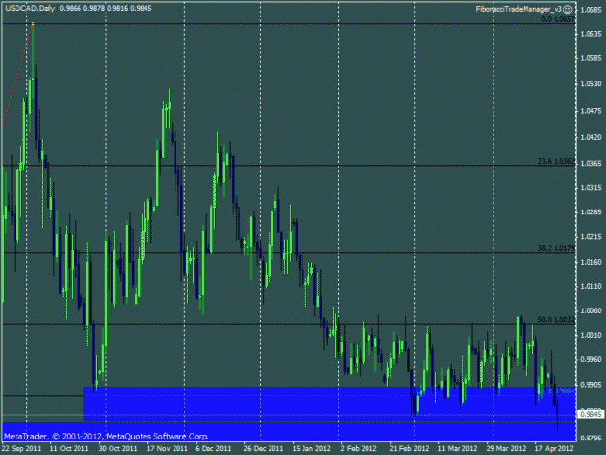This screenshot has width=606, height=455.
Task: Click the FibonacciTradeManager smiley face icon
Action: (567, 9)
